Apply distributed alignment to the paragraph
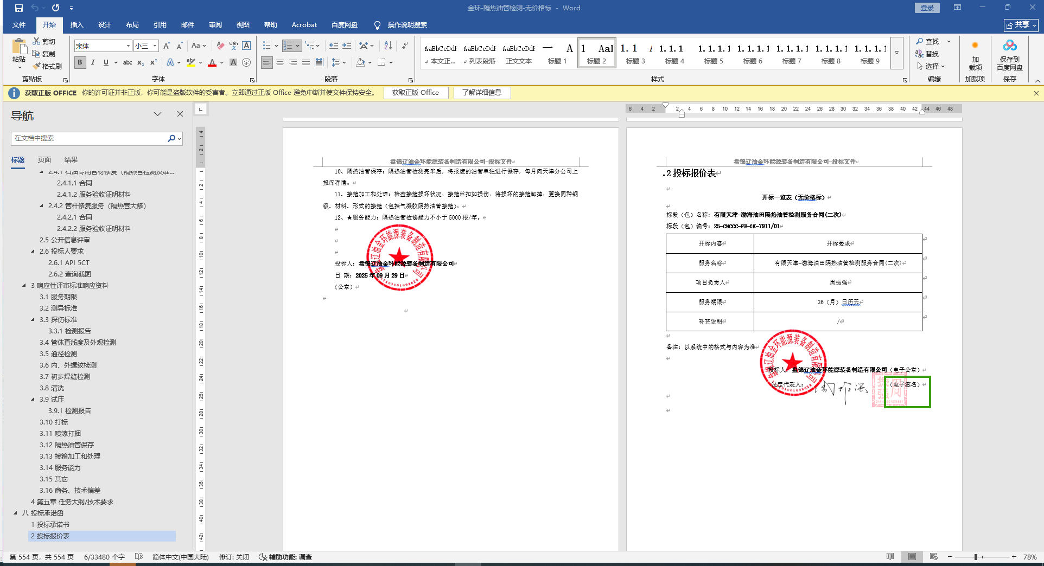1044x566 pixels. point(319,62)
